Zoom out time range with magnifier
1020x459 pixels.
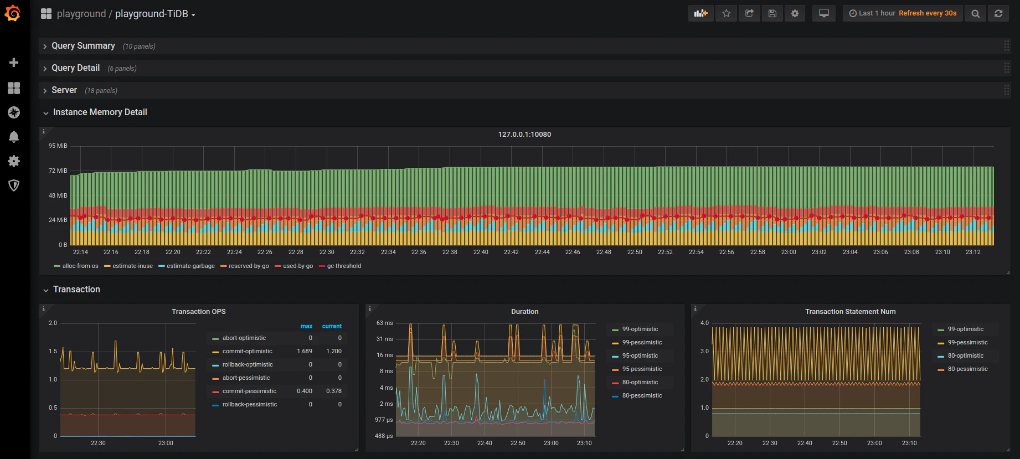pyautogui.click(x=975, y=13)
